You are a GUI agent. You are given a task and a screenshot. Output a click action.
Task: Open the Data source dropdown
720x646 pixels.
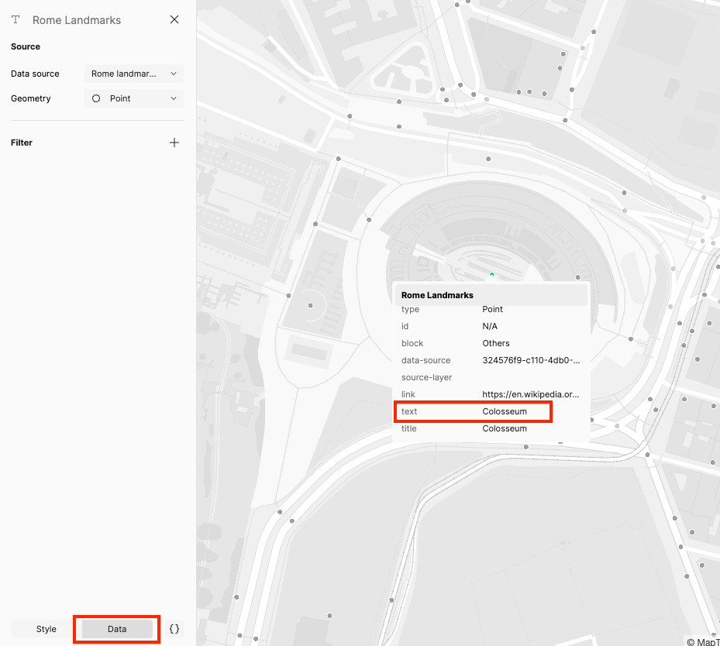point(134,74)
